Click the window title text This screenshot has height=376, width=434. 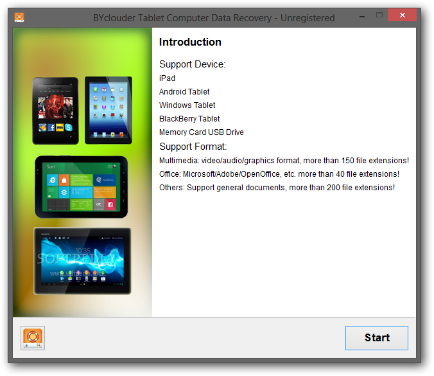click(x=214, y=18)
